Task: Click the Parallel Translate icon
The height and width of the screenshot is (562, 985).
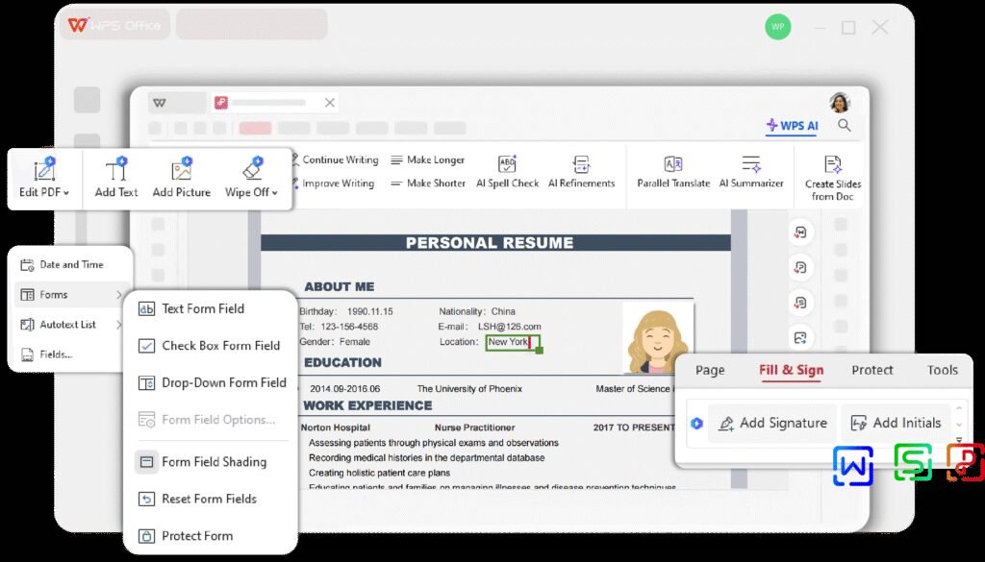Action: coord(673,165)
